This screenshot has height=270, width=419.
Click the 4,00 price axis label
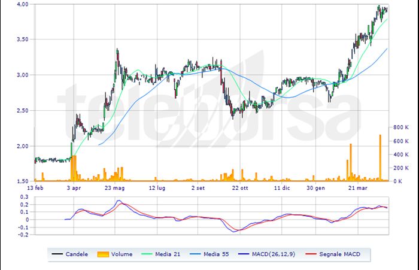23,4
